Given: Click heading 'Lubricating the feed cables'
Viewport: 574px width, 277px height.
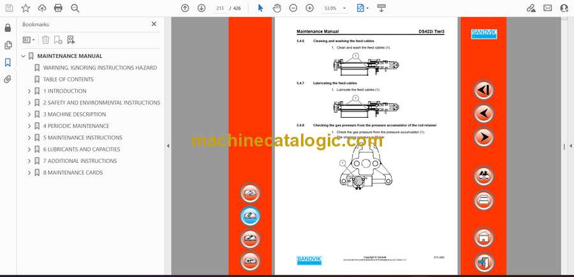Looking at the screenshot, I should click(335, 83).
